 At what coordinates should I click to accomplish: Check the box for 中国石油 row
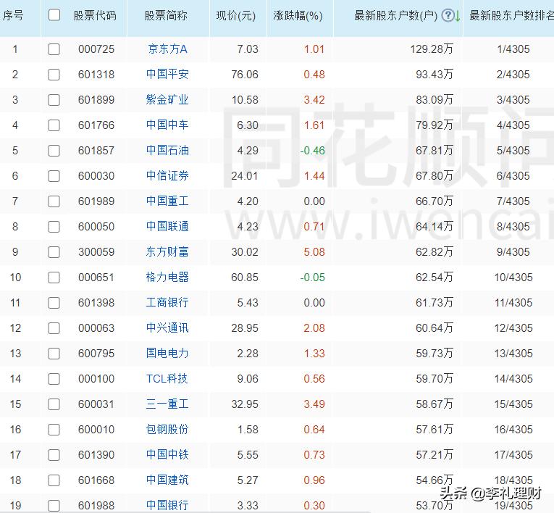[x=54, y=151]
